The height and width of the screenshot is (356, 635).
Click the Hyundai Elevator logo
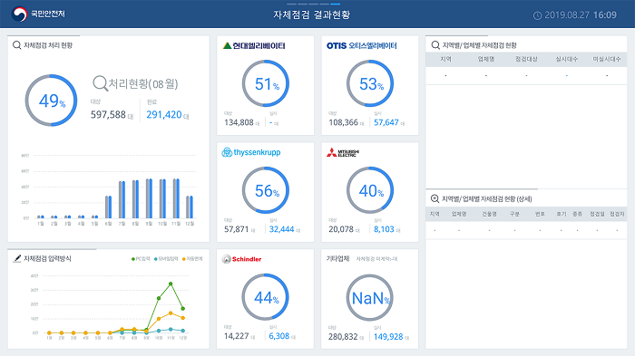tap(254, 45)
